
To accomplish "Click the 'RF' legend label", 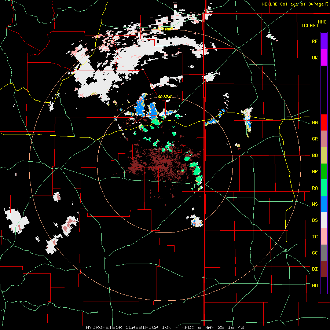I will click(315, 41).
